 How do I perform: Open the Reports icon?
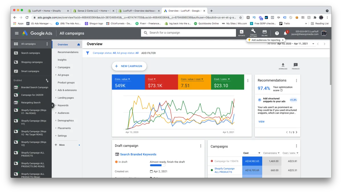[242, 33]
